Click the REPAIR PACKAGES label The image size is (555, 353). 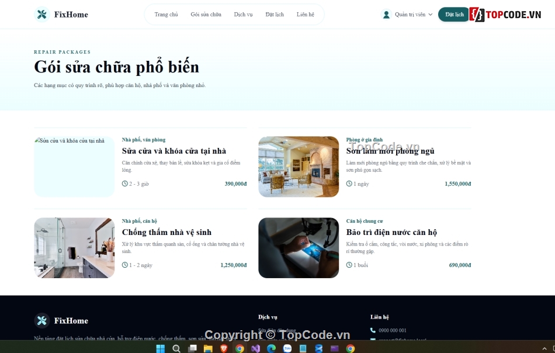point(63,52)
